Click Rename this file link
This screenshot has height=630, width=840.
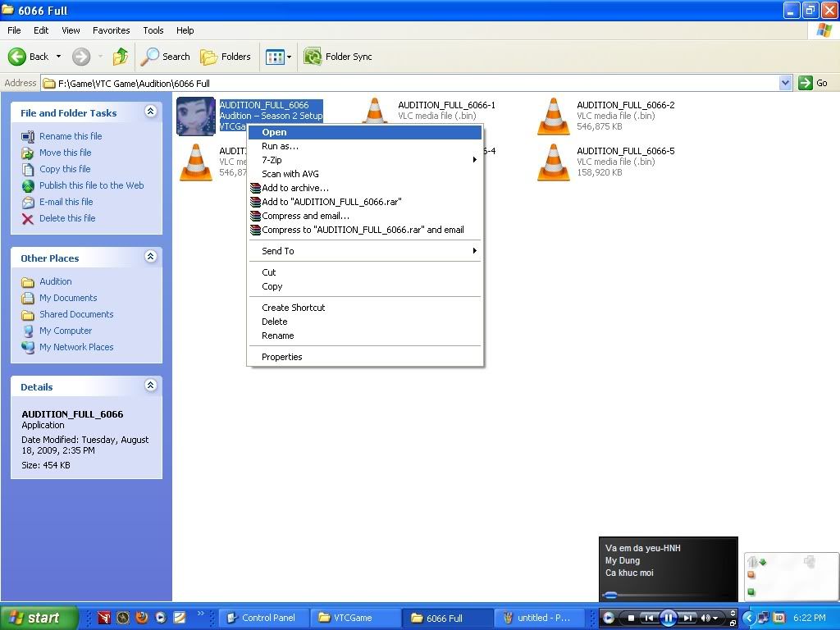[71, 136]
